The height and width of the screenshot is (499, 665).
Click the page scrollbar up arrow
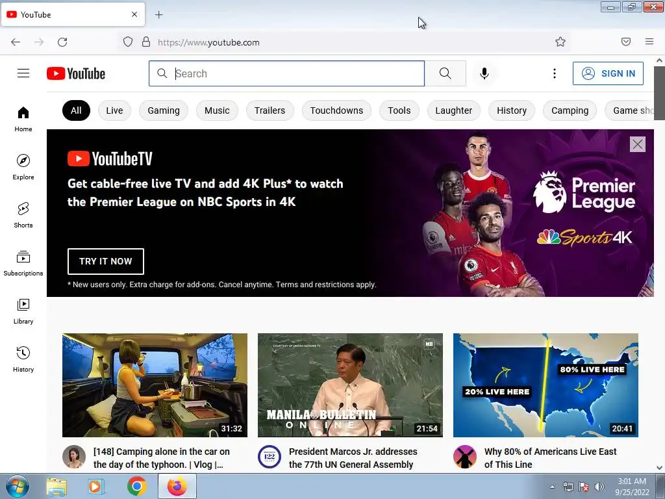coord(660,60)
